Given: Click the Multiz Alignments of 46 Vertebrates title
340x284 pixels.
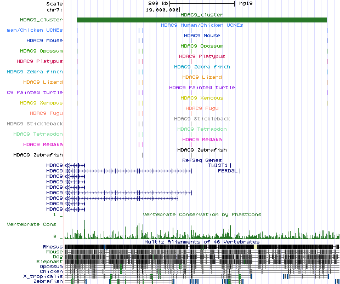Looking at the screenshot, I should [202, 241].
